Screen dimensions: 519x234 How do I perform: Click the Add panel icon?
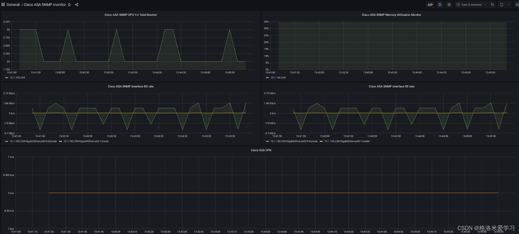pos(430,4)
